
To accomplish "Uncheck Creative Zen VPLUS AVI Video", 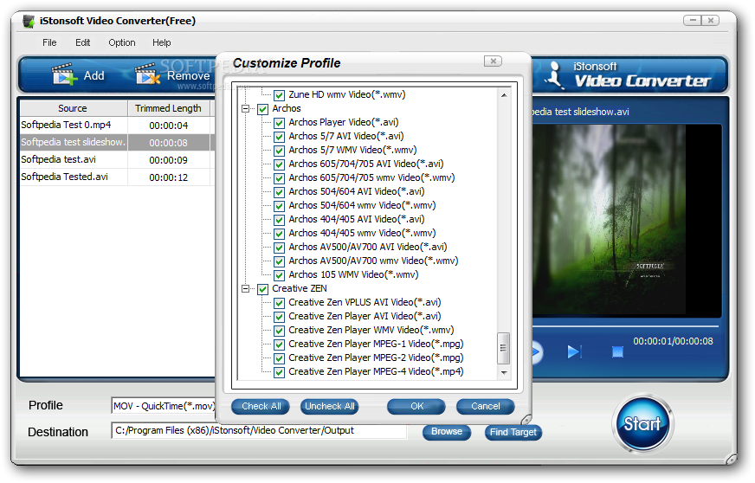I will tap(280, 303).
